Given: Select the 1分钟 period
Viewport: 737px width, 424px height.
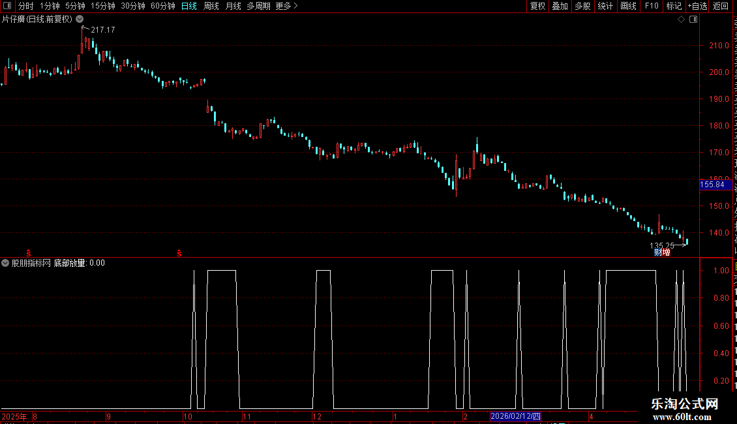Looking at the screenshot, I should (50, 6).
